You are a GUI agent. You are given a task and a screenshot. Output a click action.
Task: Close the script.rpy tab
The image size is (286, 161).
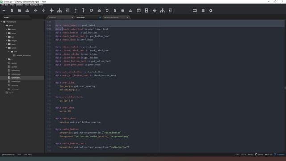pos(72,17)
